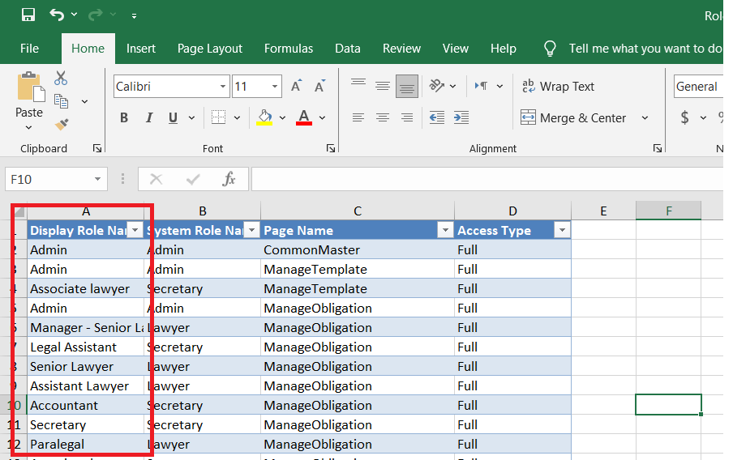
Task: Open the Help tab
Action: [x=503, y=49]
